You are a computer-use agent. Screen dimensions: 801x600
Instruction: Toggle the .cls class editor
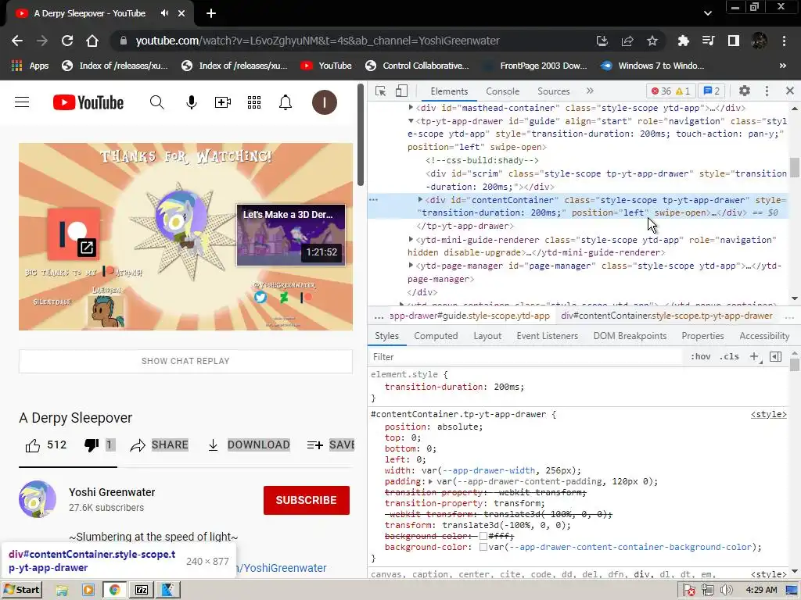pos(729,356)
